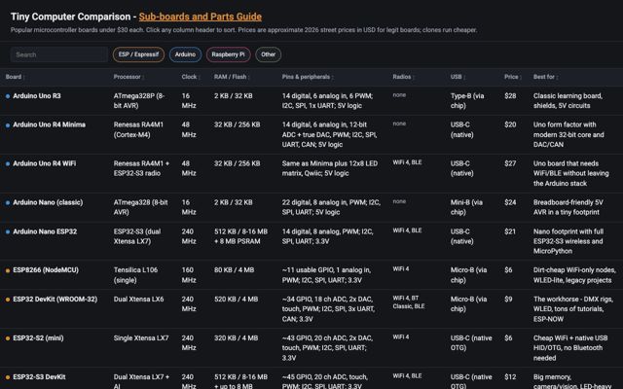Select the Arduino Nano ESP32 board name
The width and height of the screenshot is (623, 389).
pos(45,231)
